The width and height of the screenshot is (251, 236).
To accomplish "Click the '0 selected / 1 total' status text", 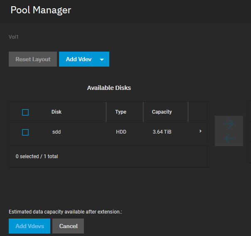I will (x=37, y=157).
